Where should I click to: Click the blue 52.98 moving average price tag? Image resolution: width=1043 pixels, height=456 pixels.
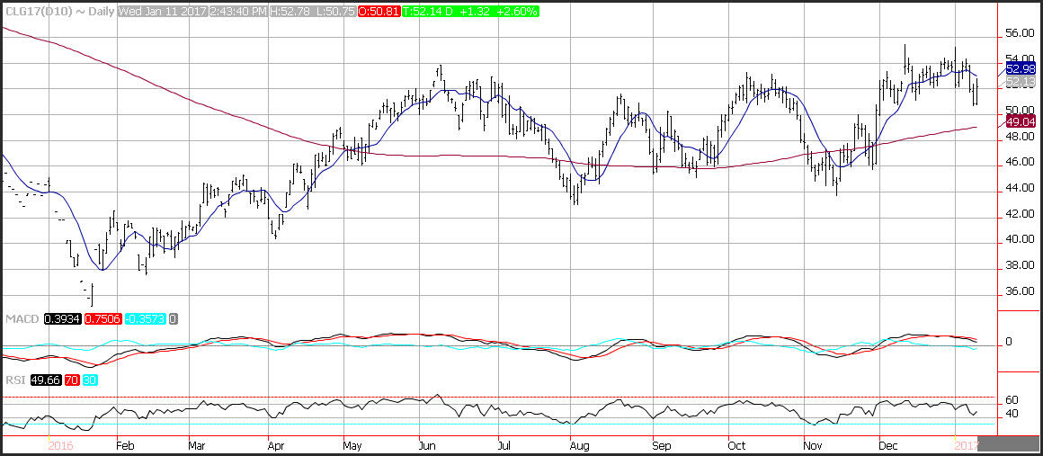[1021, 68]
